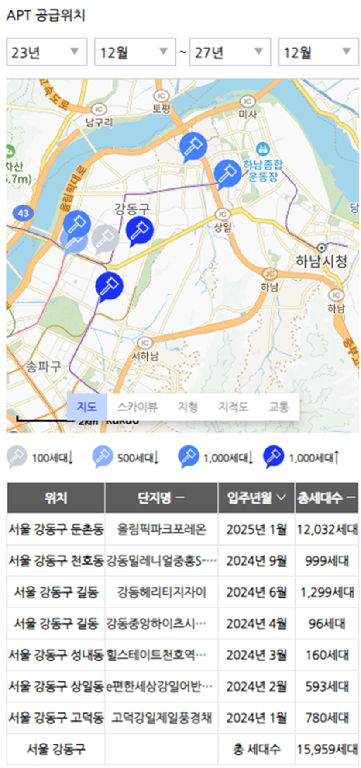Select the dark blue marker beside 강동구 label

pos(139,231)
